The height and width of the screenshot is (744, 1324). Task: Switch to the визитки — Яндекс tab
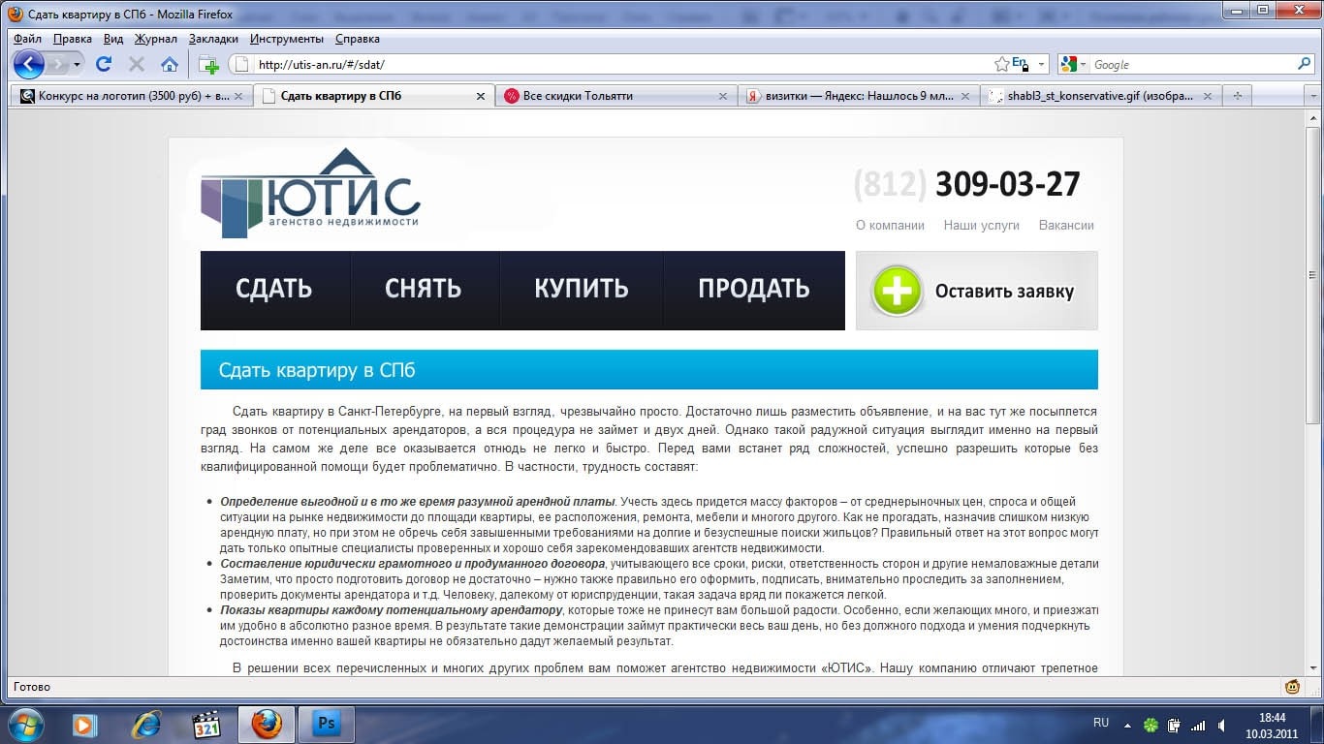click(x=858, y=96)
